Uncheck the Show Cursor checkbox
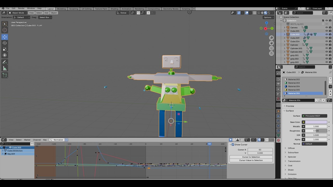 pyautogui.click(x=233, y=145)
